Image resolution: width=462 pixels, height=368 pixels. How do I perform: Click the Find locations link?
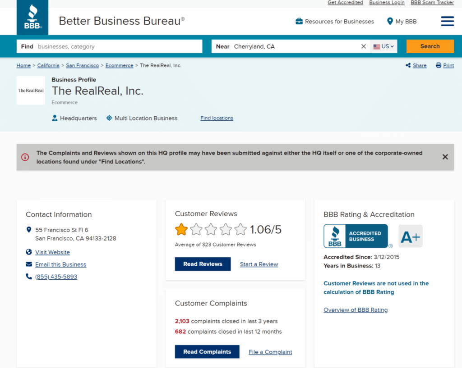pos(217,118)
